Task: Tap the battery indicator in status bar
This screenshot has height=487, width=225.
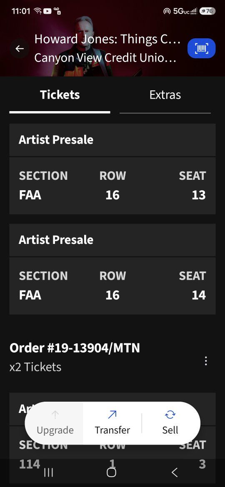Action: click(207, 11)
